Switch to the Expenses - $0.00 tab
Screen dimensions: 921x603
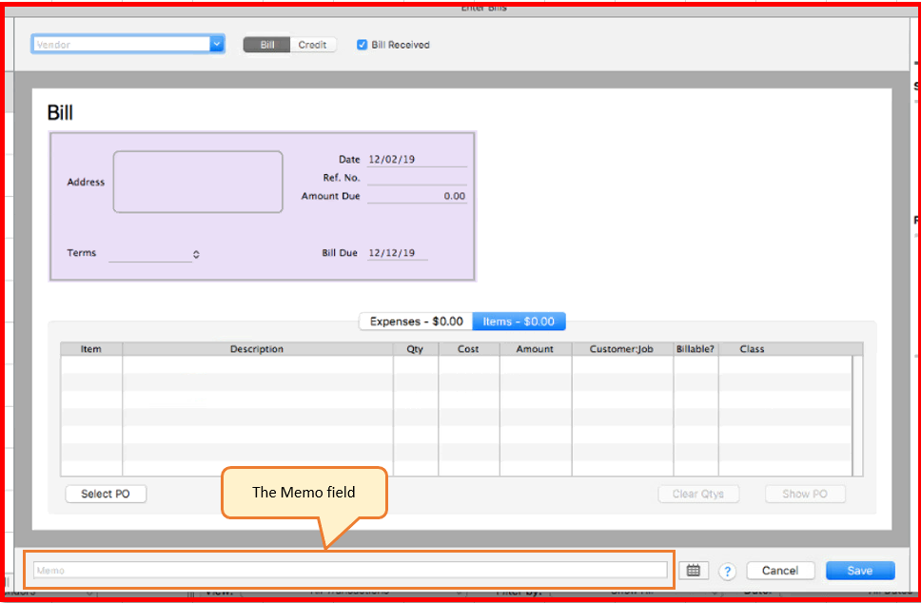click(416, 321)
